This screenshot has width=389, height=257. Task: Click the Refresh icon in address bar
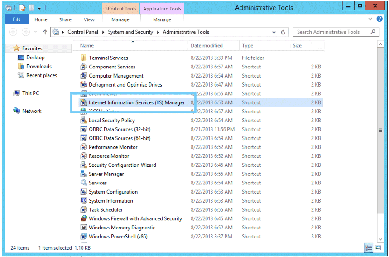(x=283, y=32)
